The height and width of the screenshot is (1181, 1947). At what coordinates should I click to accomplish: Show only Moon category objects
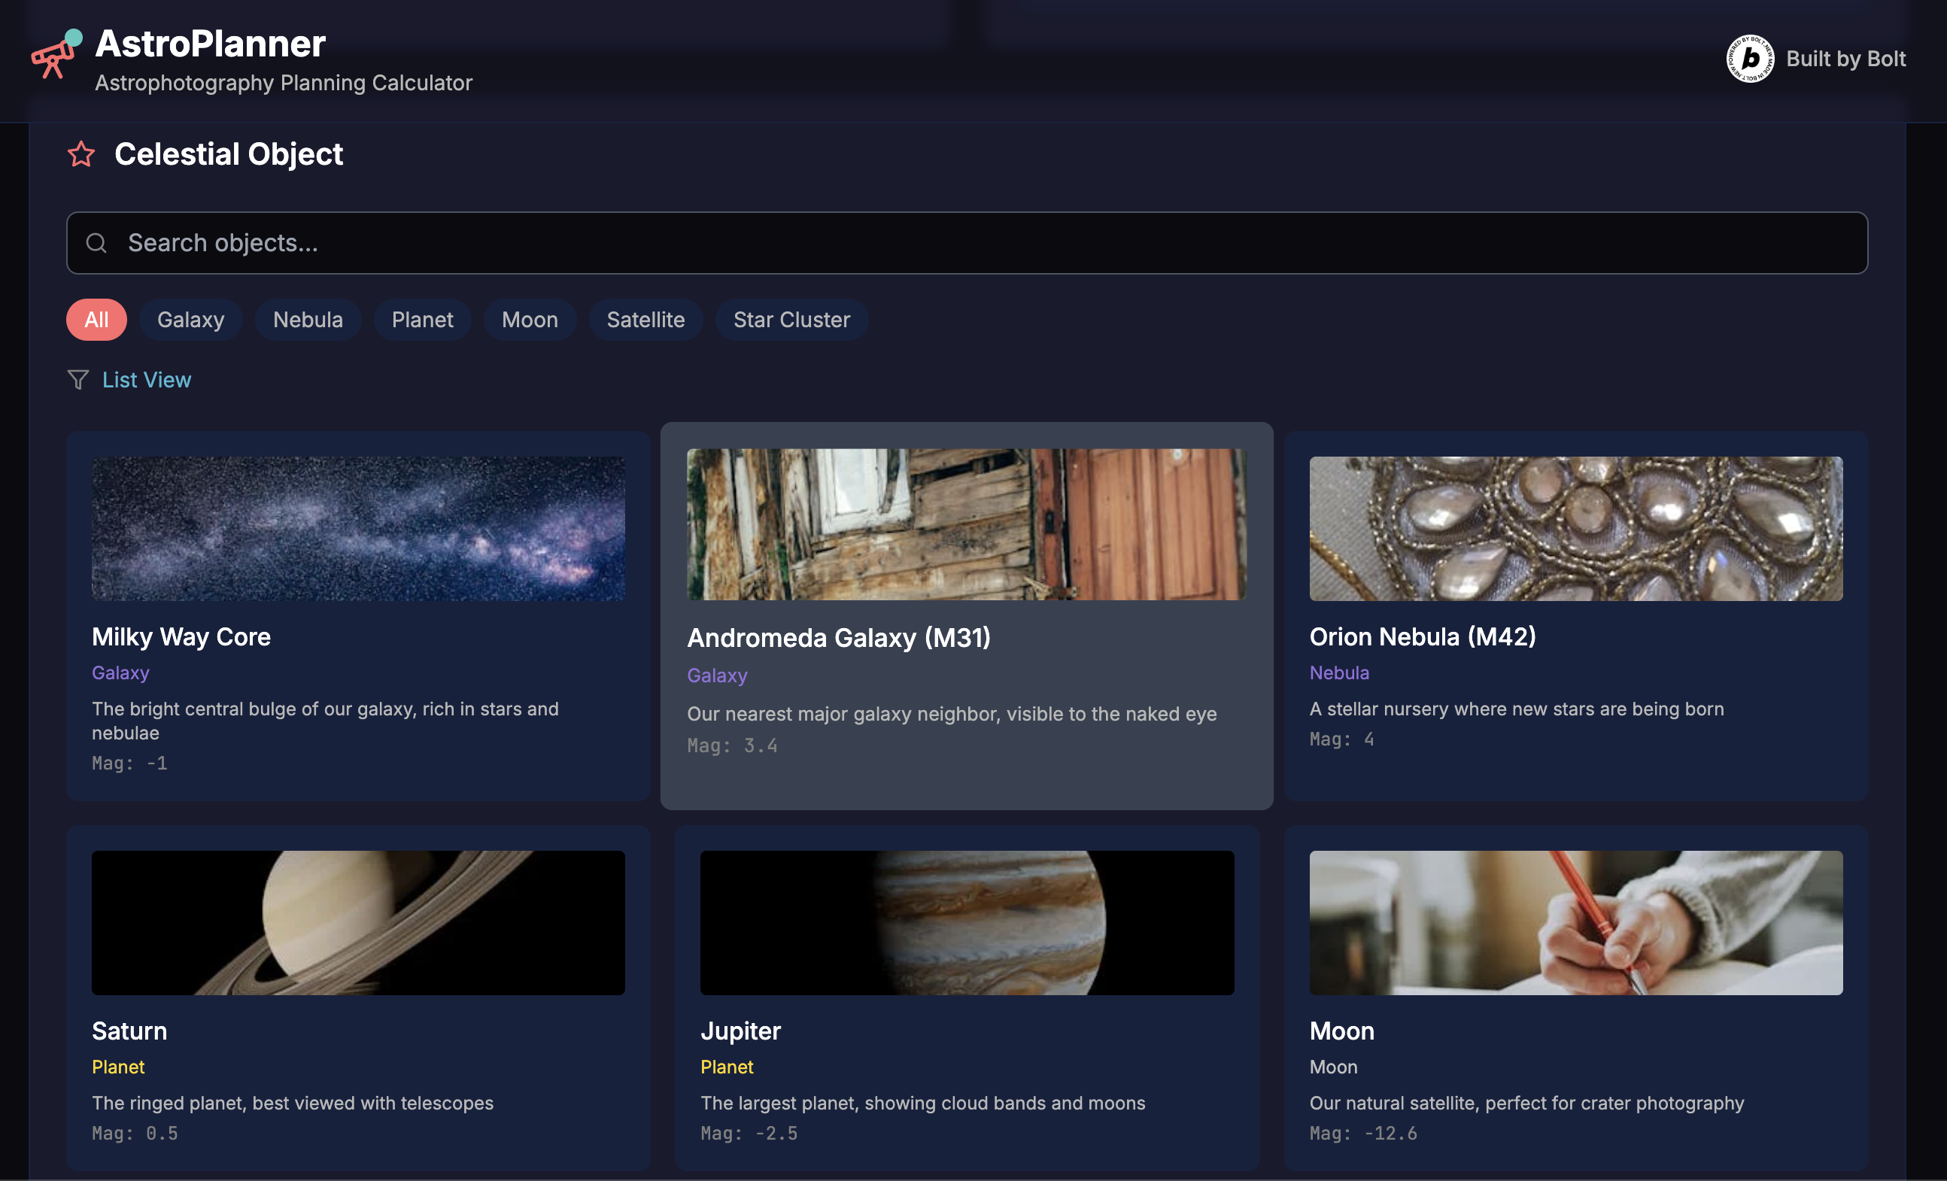(x=530, y=320)
